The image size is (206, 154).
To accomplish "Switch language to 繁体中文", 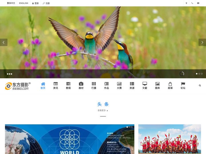I will point(11,3).
